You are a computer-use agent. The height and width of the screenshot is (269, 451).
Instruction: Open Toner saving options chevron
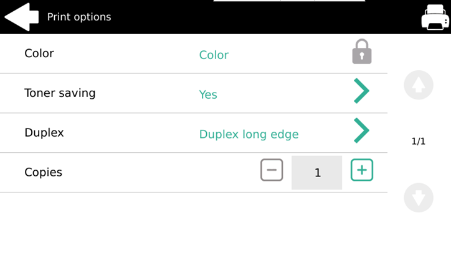tap(361, 91)
